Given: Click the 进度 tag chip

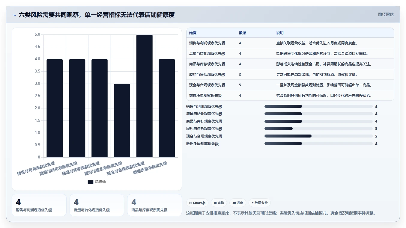Looking at the screenshot, I should tap(238, 203).
